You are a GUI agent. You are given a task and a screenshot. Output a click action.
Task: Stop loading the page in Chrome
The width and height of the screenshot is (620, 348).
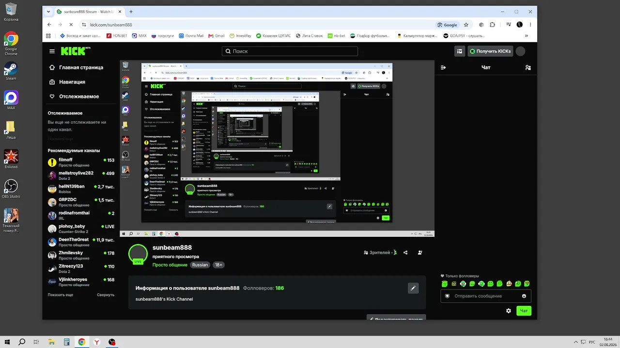click(x=71, y=25)
